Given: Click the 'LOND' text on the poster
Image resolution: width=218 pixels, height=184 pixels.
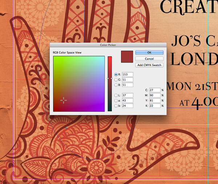Looking at the screenshot, I should 194,59.
